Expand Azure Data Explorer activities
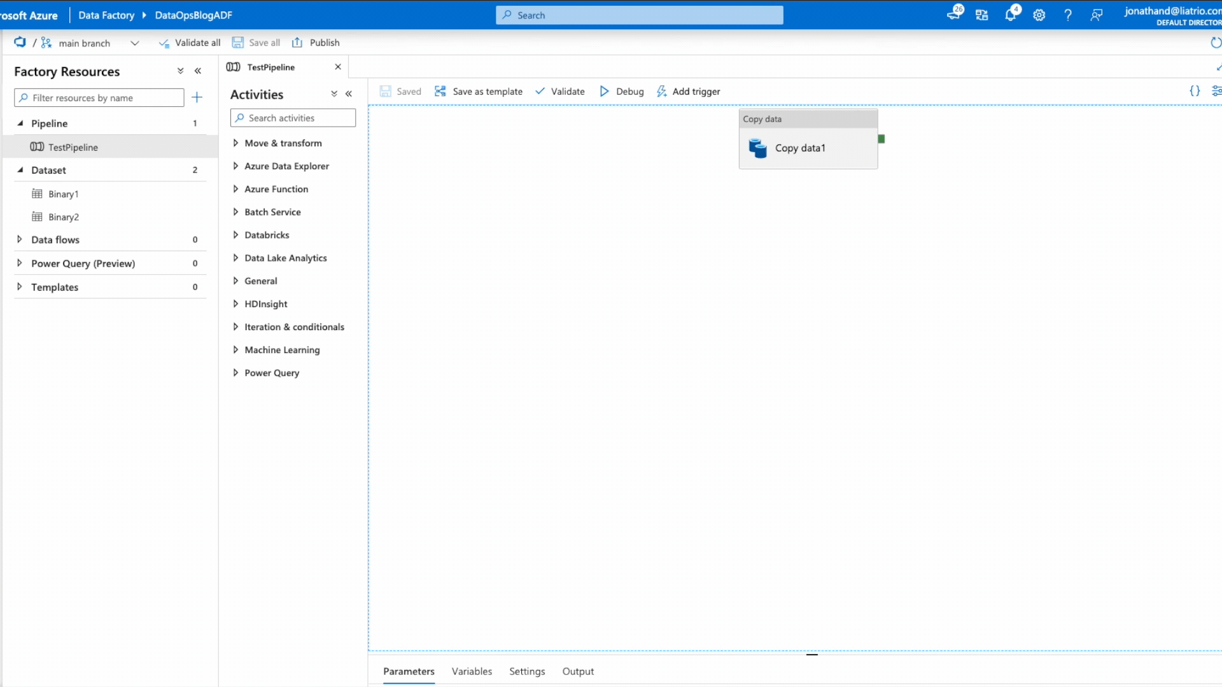Image resolution: width=1222 pixels, height=687 pixels. pyautogui.click(x=235, y=166)
